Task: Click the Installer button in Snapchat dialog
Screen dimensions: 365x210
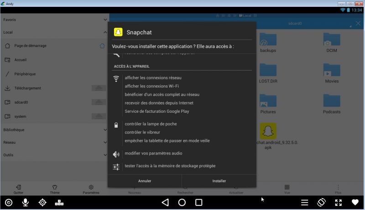Action: coord(219,180)
